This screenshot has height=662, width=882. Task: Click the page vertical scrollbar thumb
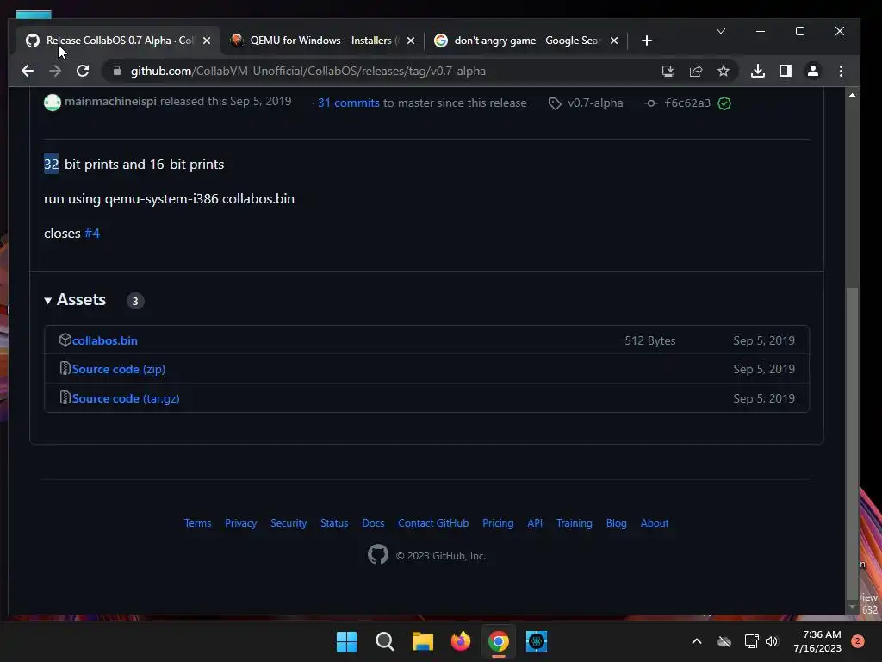coord(852,444)
